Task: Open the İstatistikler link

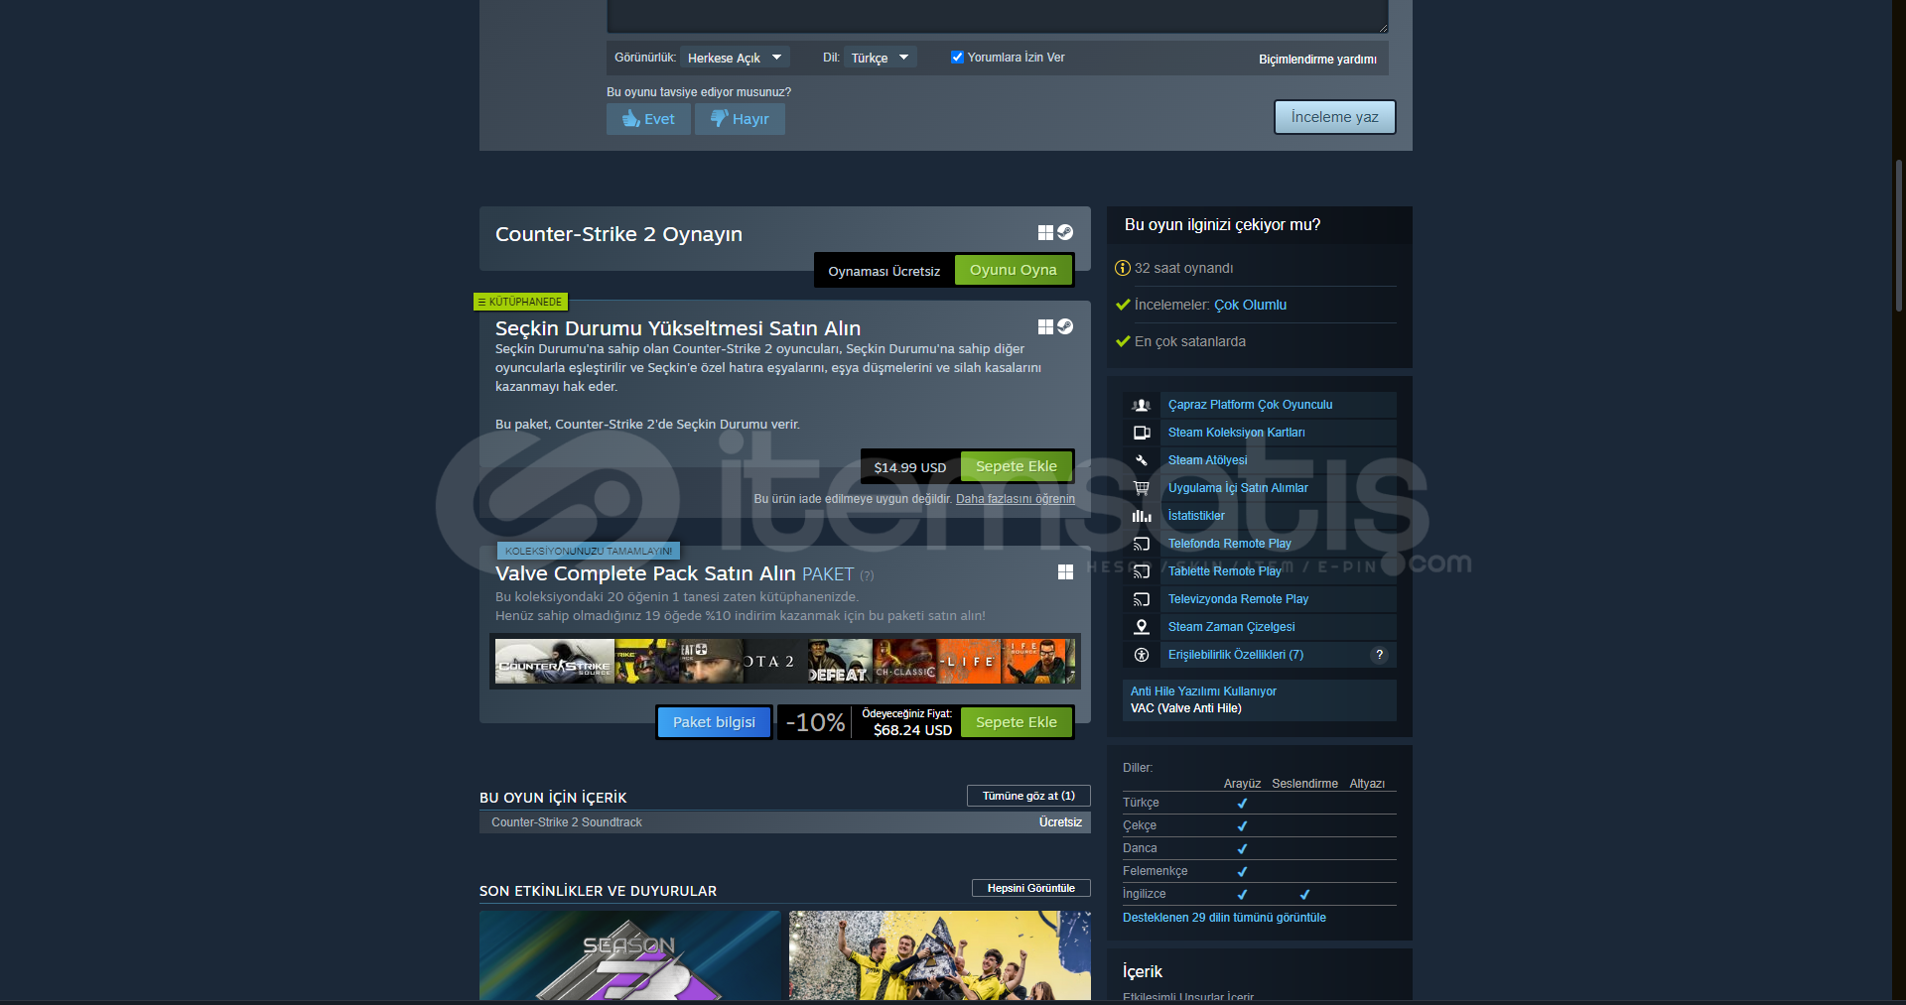Action: pos(1196,516)
